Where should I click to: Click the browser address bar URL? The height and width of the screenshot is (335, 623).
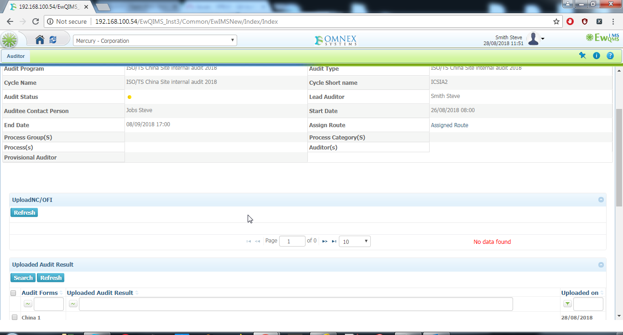pyautogui.click(x=187, y=21)
